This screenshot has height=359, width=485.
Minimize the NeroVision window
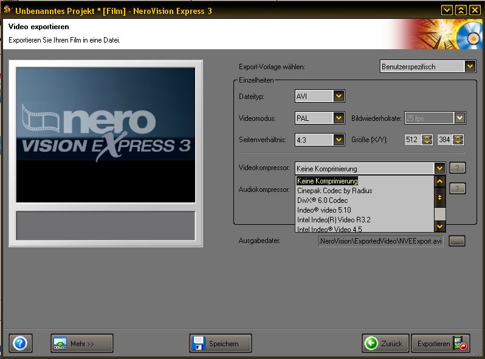coord(447,10)
